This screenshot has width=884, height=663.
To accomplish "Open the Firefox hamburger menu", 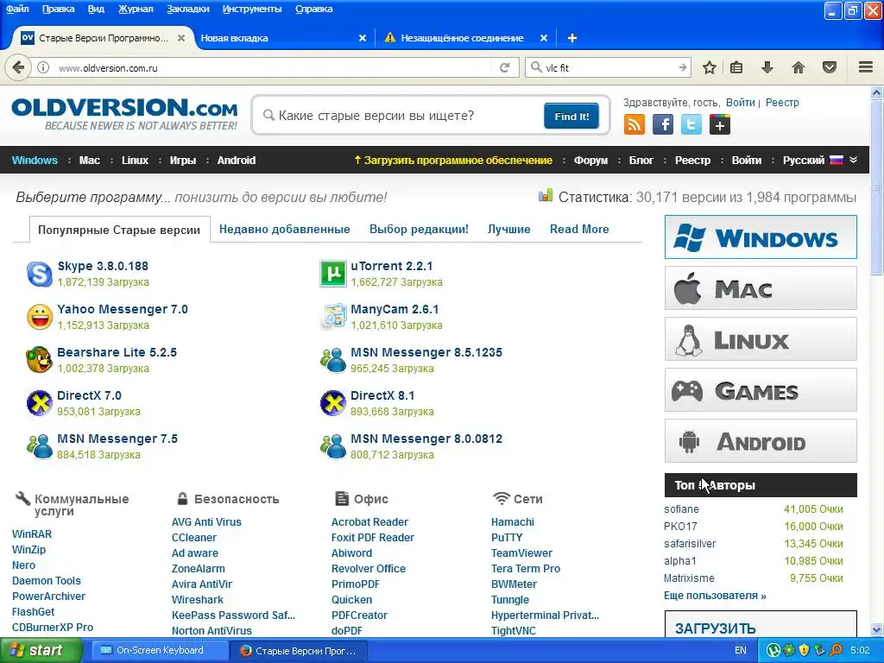I will pos(866,67).
